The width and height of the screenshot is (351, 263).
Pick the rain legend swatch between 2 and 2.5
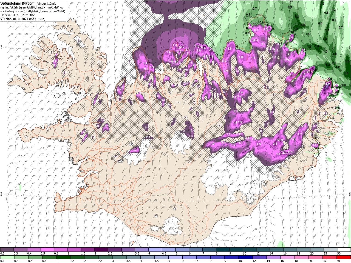[92, 257]
